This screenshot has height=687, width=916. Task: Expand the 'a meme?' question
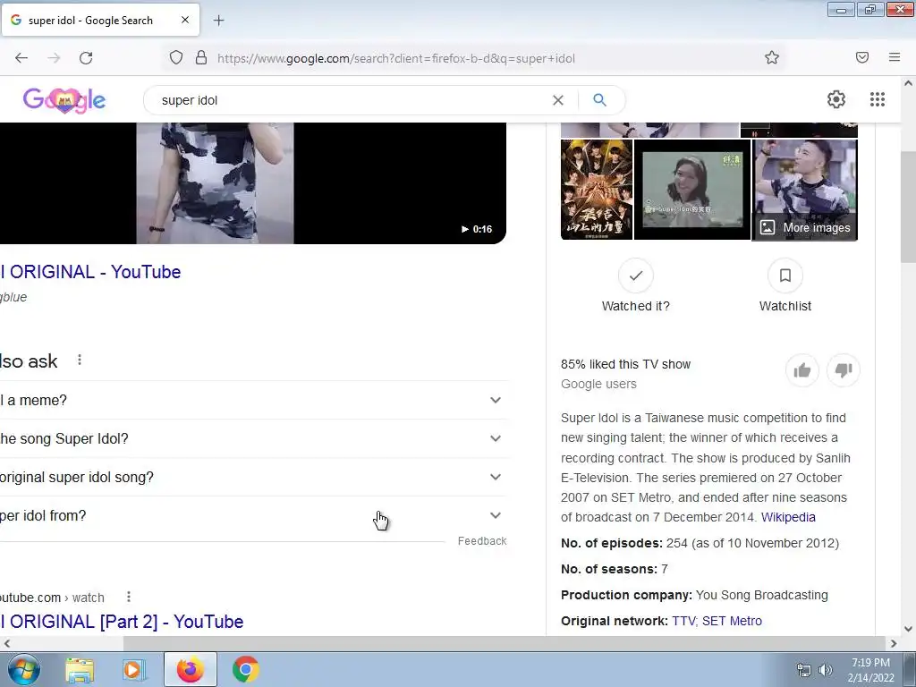(253, 400)
